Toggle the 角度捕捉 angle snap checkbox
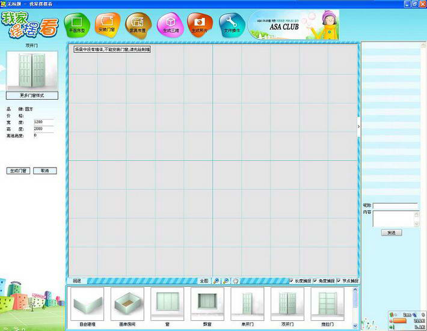The height and width of the screenshot is (331, 427). tap(315, 281)
